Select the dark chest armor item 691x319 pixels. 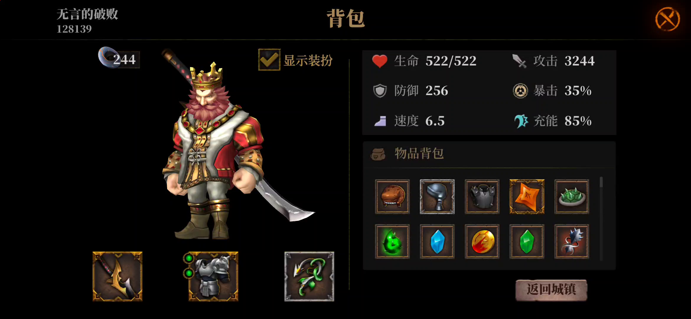(482, 196)
